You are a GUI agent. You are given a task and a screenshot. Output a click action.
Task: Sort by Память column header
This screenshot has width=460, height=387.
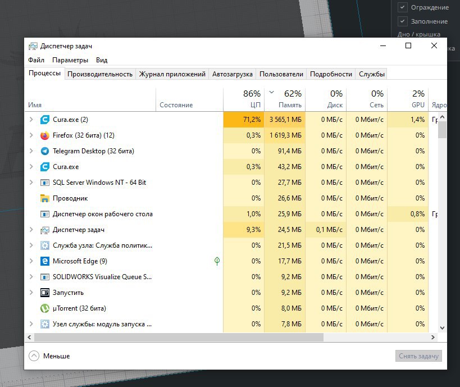[285, 99]
